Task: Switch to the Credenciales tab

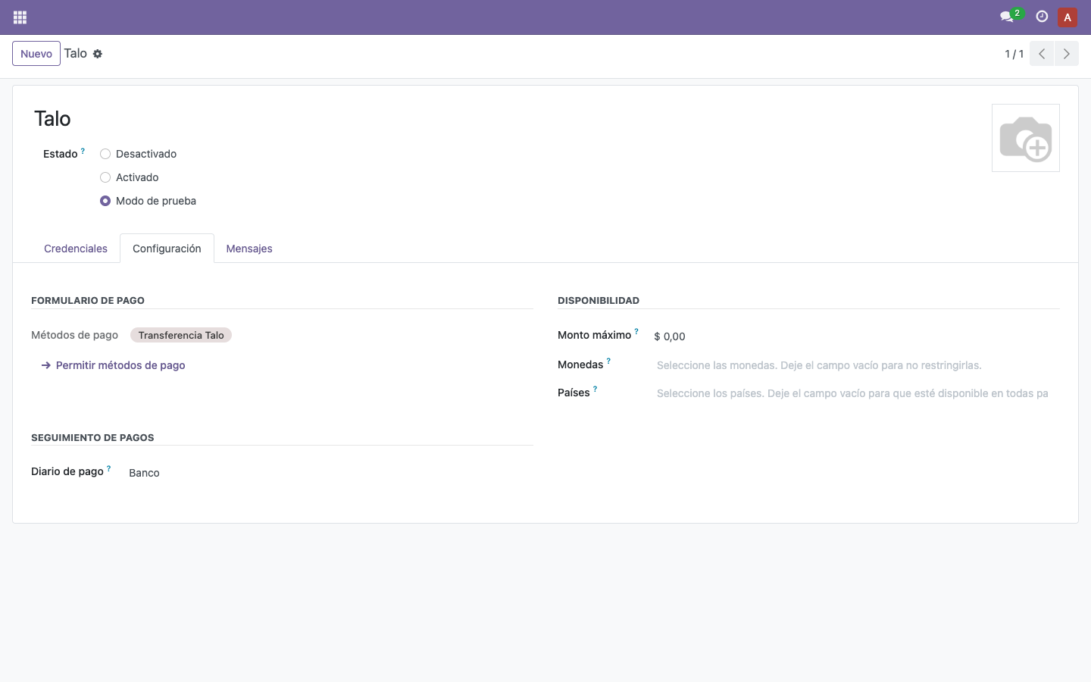Action: 76,249
